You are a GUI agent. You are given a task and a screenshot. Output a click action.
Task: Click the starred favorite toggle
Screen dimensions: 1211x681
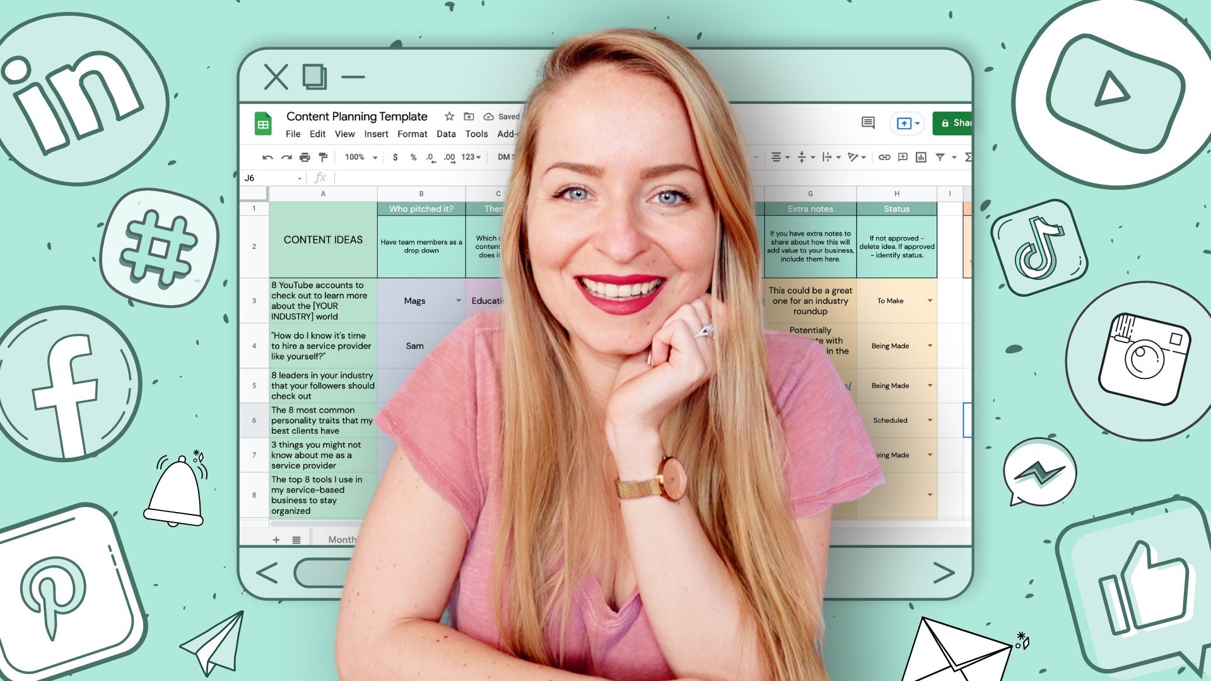448,117
